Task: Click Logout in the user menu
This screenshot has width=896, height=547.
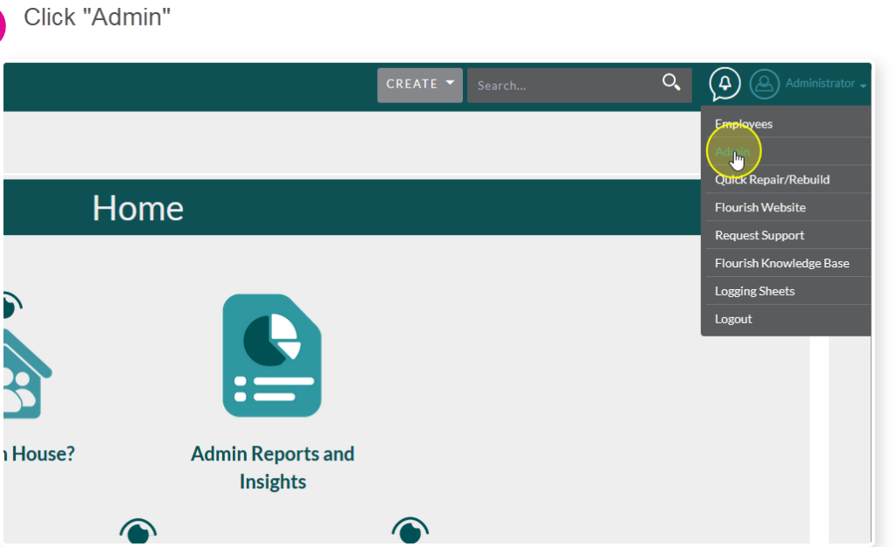Action: 733,319
